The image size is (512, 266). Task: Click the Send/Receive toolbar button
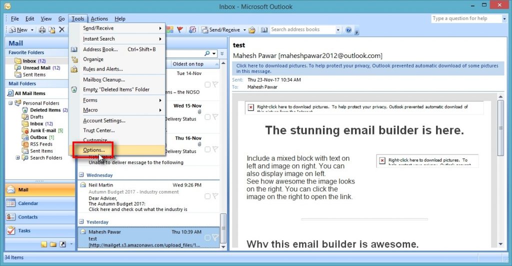pyautogui.click(x=221, y=30)
